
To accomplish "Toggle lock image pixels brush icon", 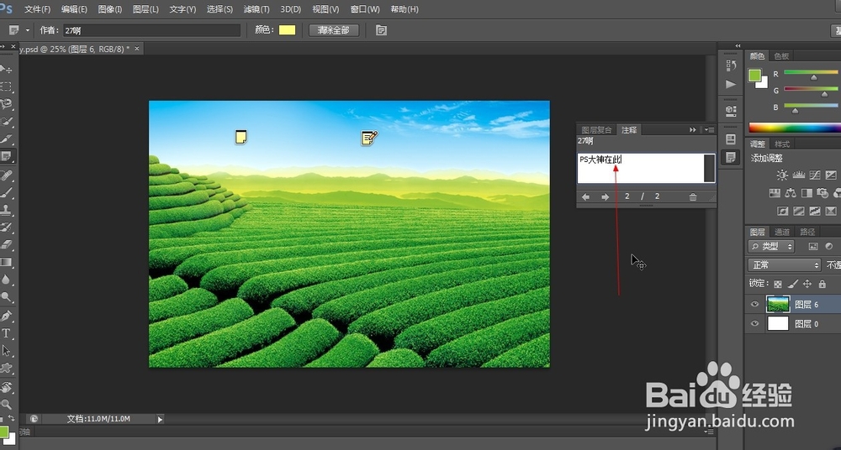I will (x=793, y=284).
